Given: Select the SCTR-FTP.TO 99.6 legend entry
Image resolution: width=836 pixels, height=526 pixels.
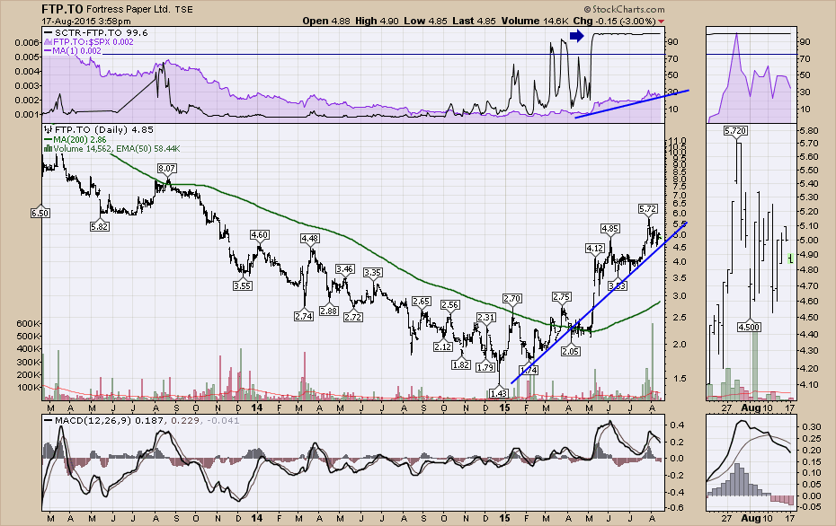Looking at the screenshot, I should tap(94, 31).
